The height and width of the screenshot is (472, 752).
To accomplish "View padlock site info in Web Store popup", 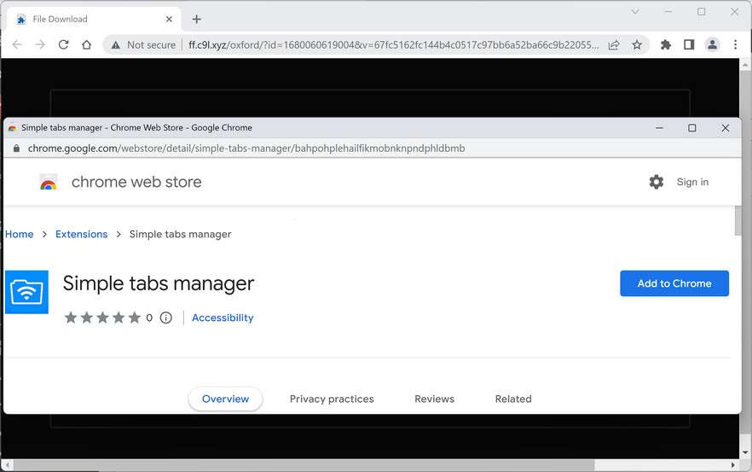I will (16, 149).
